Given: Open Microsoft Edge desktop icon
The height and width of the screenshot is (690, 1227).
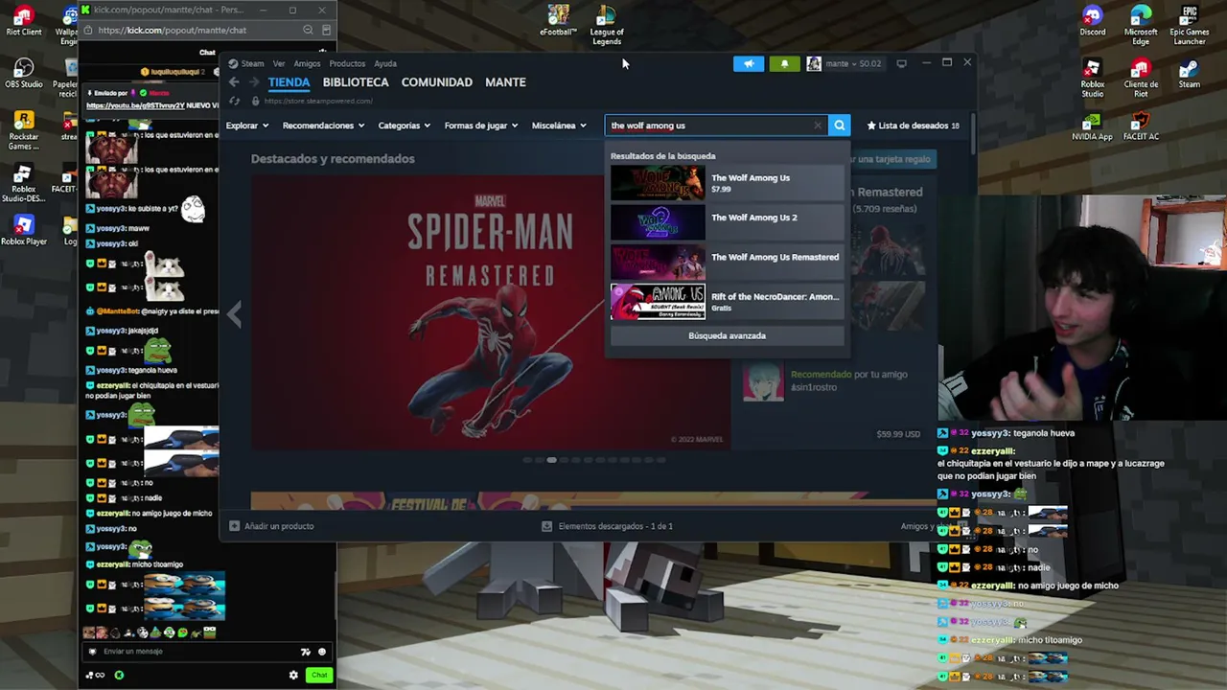Looking at the screenshot, I should (x=1141, y=25).
